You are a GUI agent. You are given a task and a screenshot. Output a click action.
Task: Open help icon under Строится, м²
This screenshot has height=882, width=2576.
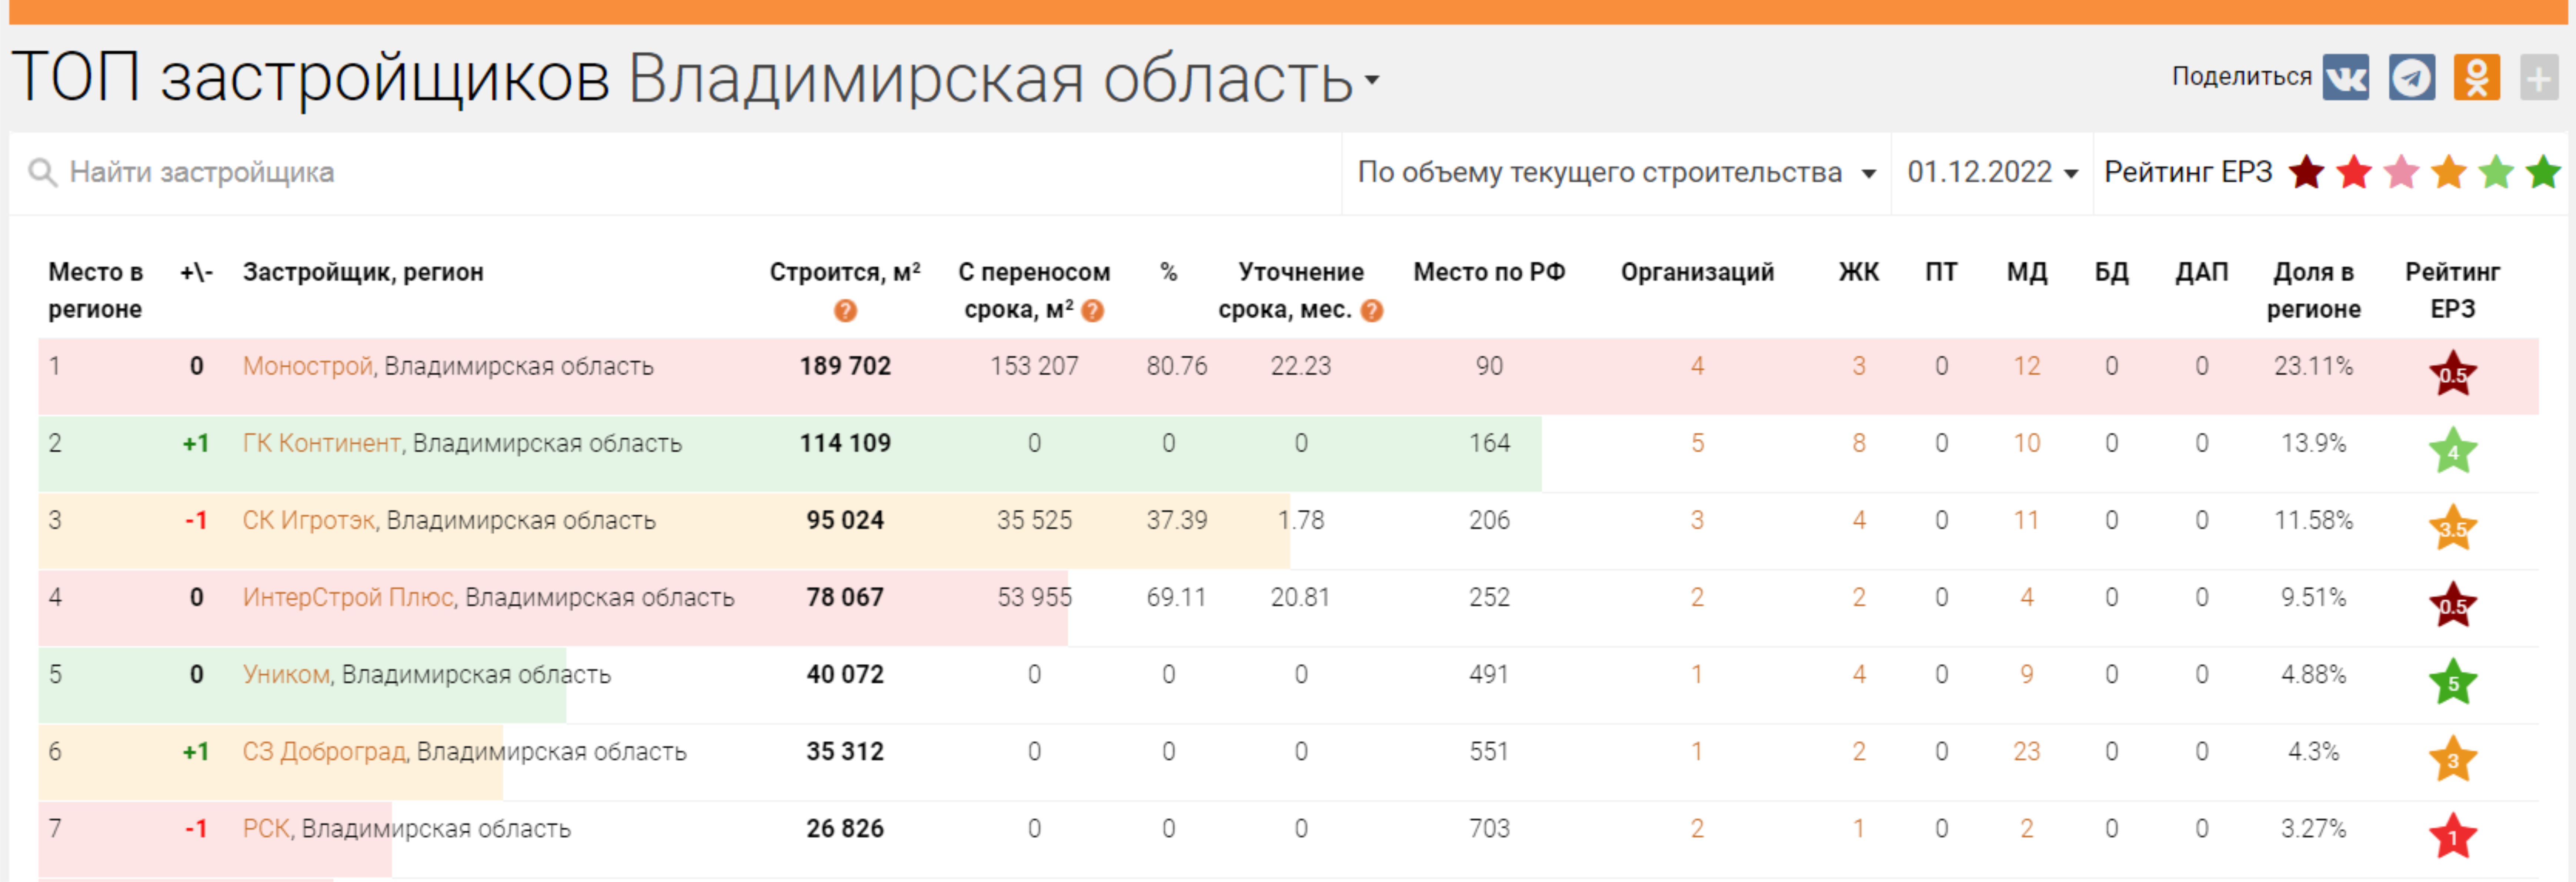[x=845, y=311]
